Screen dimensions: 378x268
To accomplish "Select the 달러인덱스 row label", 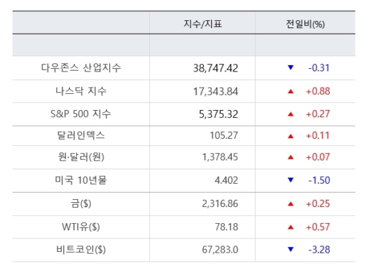I will click(x=80, y=135).
